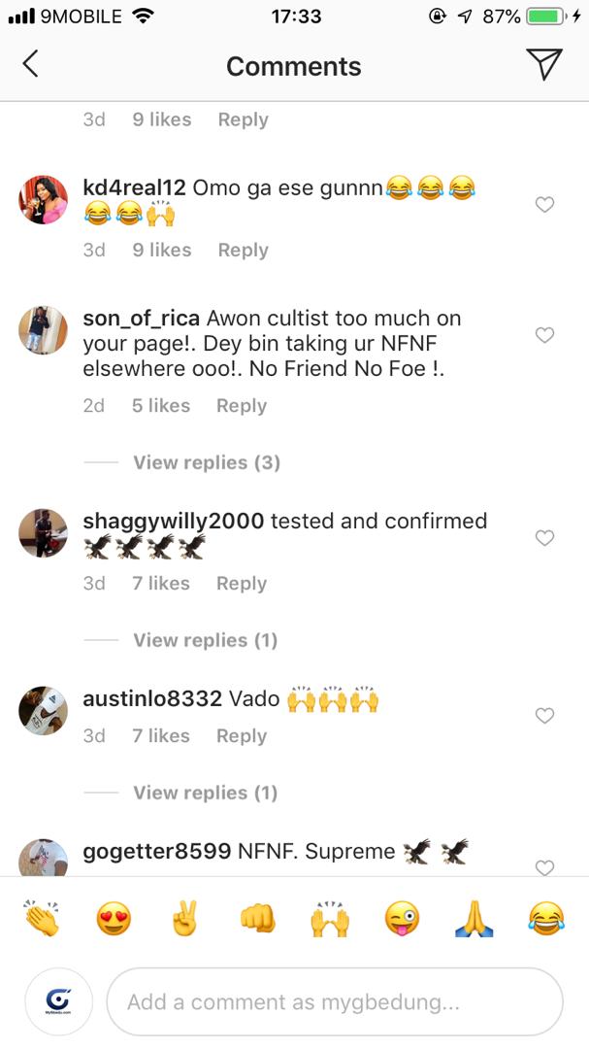
Task: Reply to son_of_rica's comment
Action: 241,406
